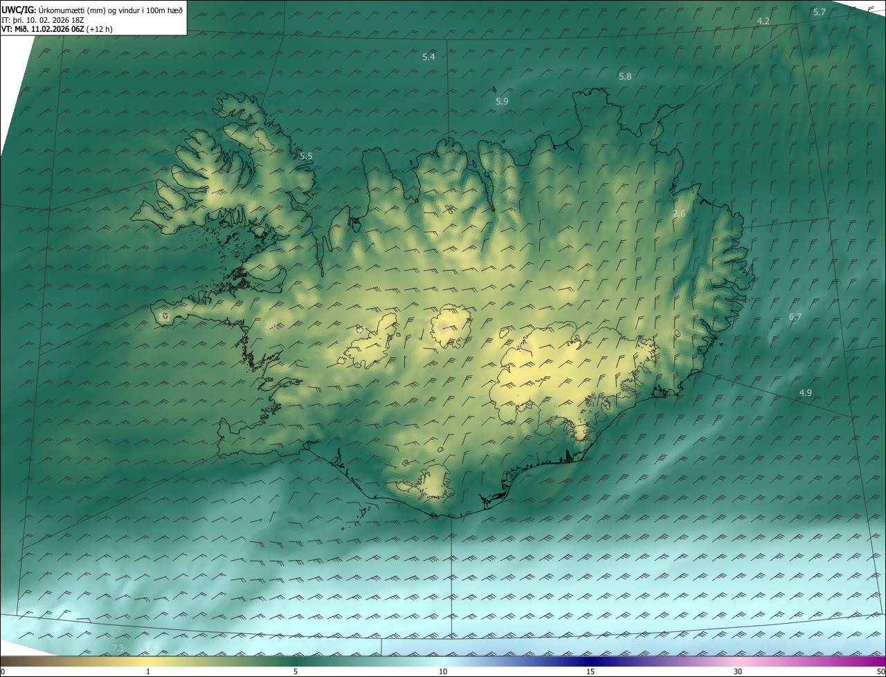Click the 4.2 value label on the map
The height and width of the screenshot is (677, 886).
click(x=763, y=21)
